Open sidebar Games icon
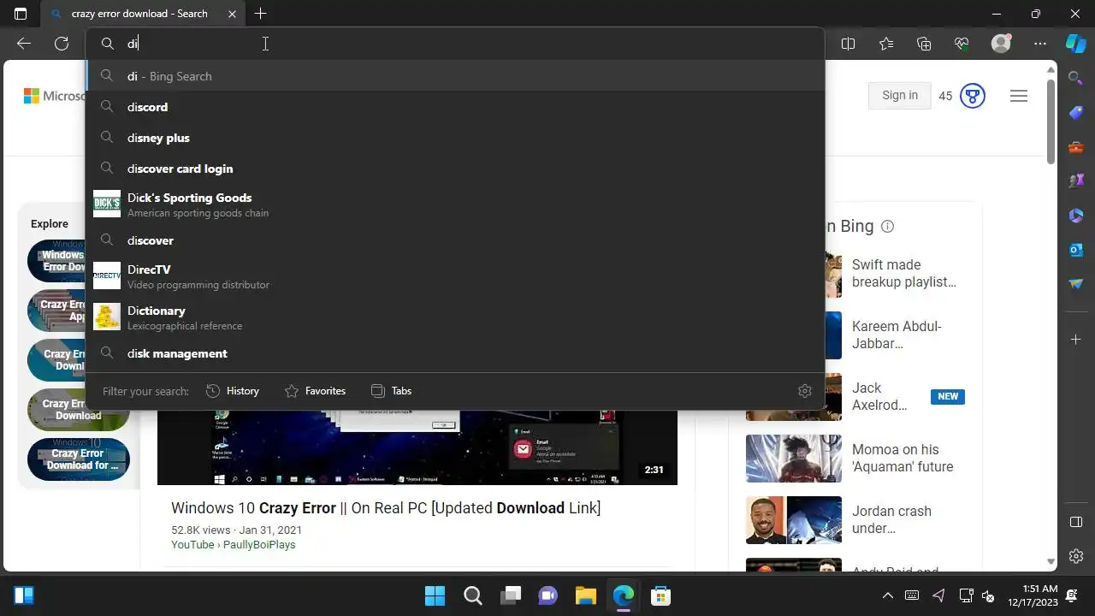This screenshot has height=616, width=1095. point(1076,181)
